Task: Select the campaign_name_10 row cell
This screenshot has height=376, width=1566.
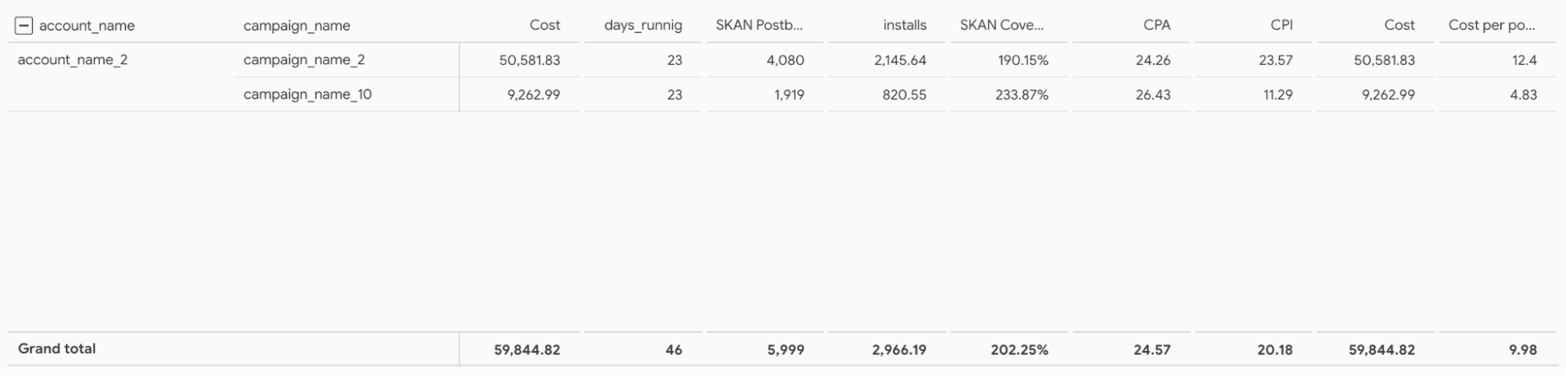Action: tap(307, 95)
